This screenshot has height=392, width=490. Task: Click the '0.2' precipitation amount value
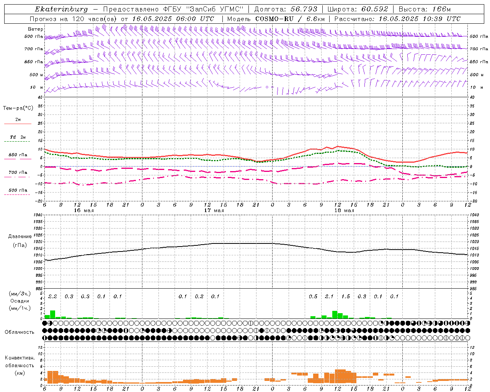[x=199, y=296]
